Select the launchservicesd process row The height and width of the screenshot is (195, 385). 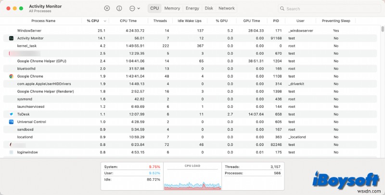point(190,107)
